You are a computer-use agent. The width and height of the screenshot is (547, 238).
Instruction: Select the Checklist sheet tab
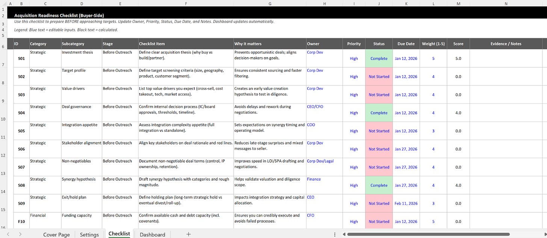click(x=119, y=234)
